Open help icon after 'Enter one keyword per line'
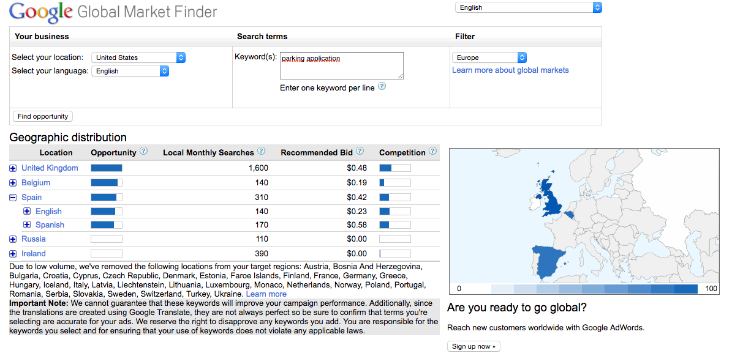Screen dimensions: 732x356 click(x=382, y=86)
